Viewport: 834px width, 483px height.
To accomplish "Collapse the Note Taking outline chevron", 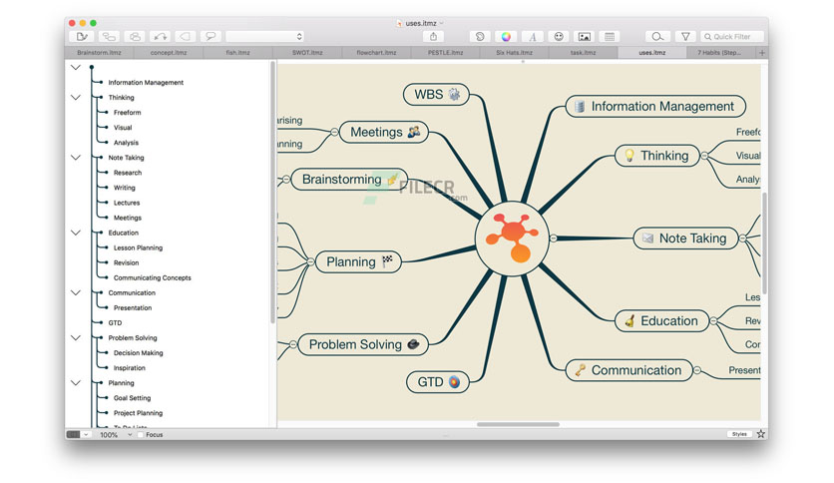I will click(x=76, y=158).
